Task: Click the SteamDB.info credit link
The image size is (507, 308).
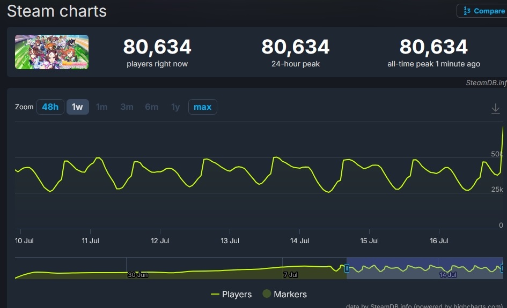Action: point(486,82)
